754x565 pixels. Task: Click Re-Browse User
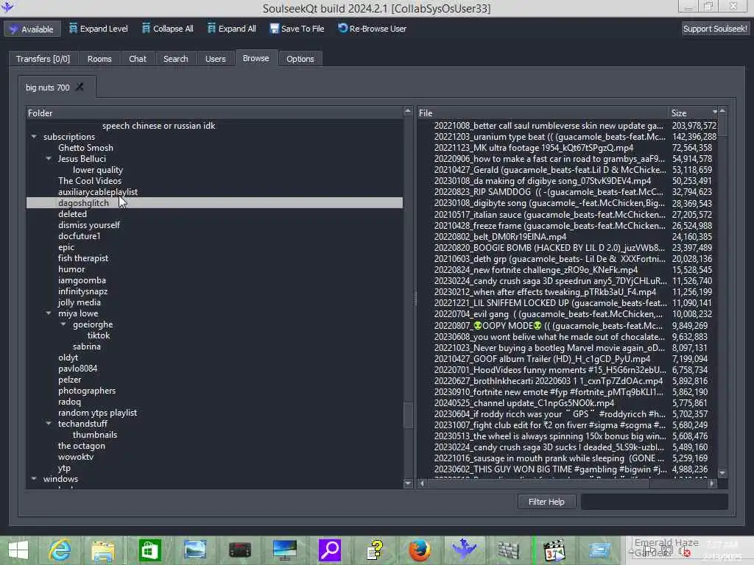pos(372,29)
